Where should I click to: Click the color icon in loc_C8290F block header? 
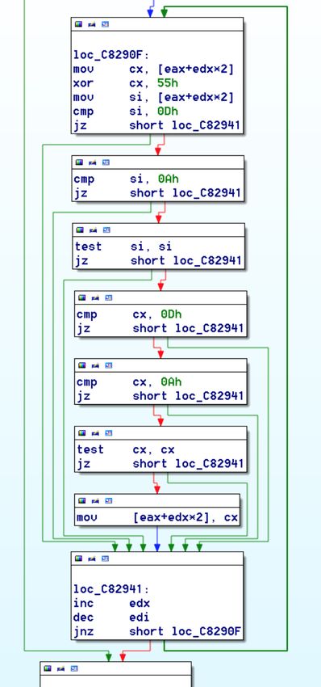(x=79, y=24)
